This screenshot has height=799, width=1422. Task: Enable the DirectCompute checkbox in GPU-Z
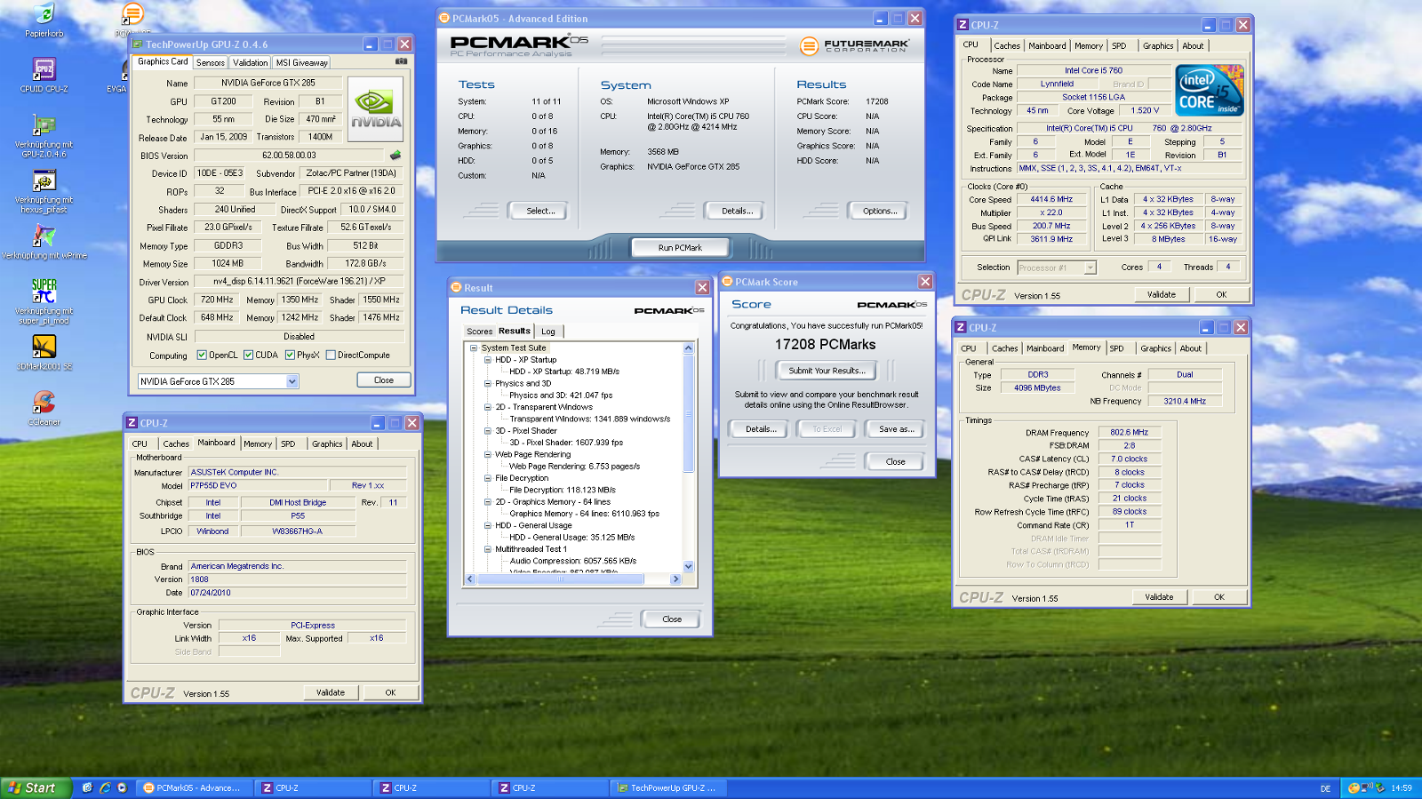point(331,355)
